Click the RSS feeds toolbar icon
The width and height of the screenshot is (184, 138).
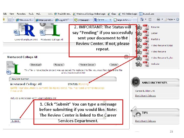150,19
